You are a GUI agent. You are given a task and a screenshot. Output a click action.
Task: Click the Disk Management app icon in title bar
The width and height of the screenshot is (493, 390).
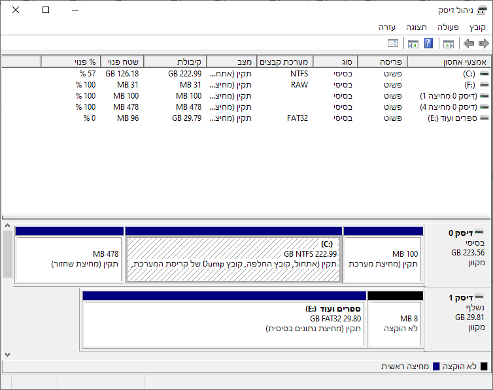click(x=481, y=10)
